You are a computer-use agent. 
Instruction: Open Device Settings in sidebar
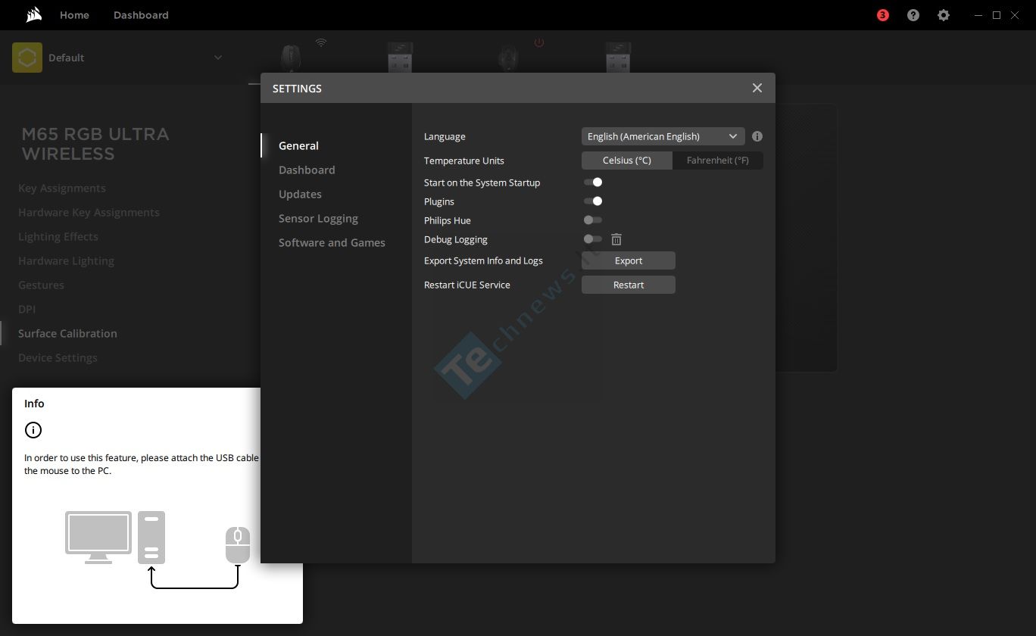[58, 357]
